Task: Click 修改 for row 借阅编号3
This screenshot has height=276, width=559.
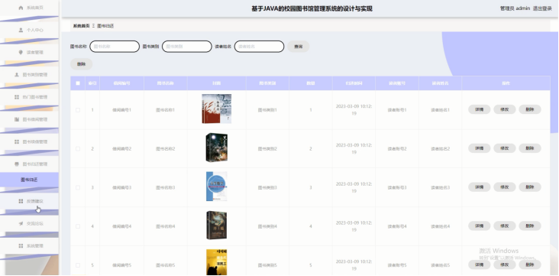Action: click(x=505, y=187)
